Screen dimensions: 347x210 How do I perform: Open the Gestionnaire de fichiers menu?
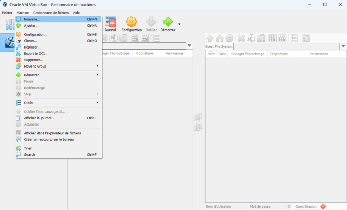pos(51,13)
